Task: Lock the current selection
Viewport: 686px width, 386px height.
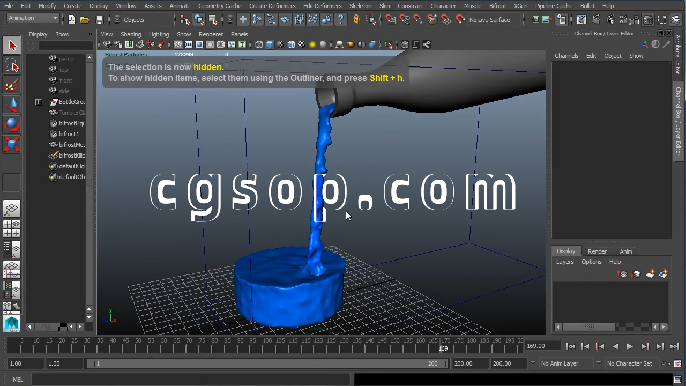Action: 356,20
